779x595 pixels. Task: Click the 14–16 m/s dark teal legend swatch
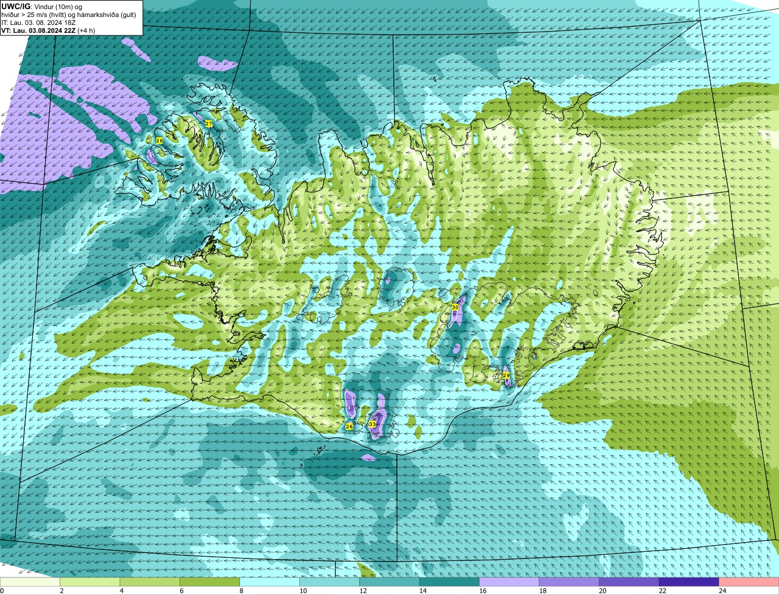[450, 582]
